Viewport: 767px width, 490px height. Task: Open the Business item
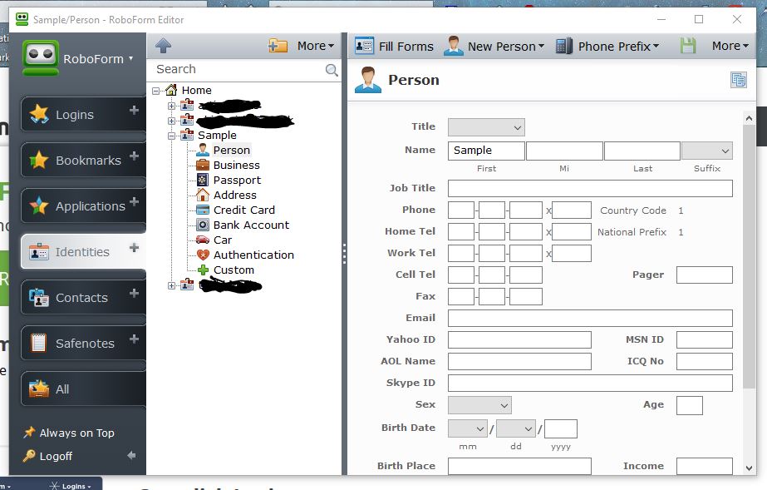click(236, 166)
